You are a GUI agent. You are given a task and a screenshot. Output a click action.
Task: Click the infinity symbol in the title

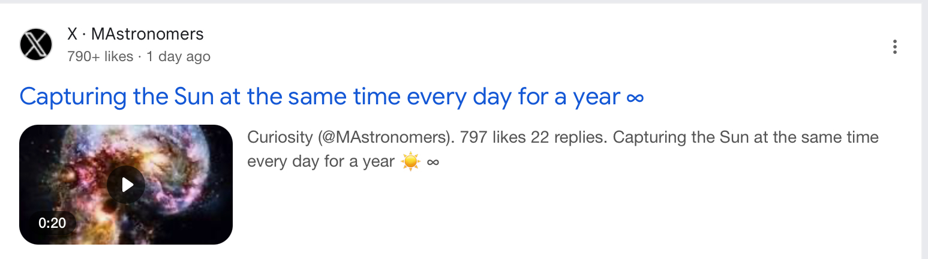[x=635, y=97]
